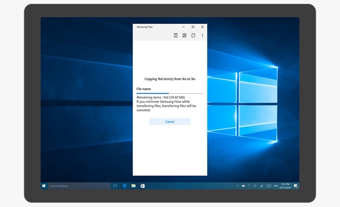Click the Smart View screen mirroring icon
The image size is (340, 207).
click(x=185, y=35)
